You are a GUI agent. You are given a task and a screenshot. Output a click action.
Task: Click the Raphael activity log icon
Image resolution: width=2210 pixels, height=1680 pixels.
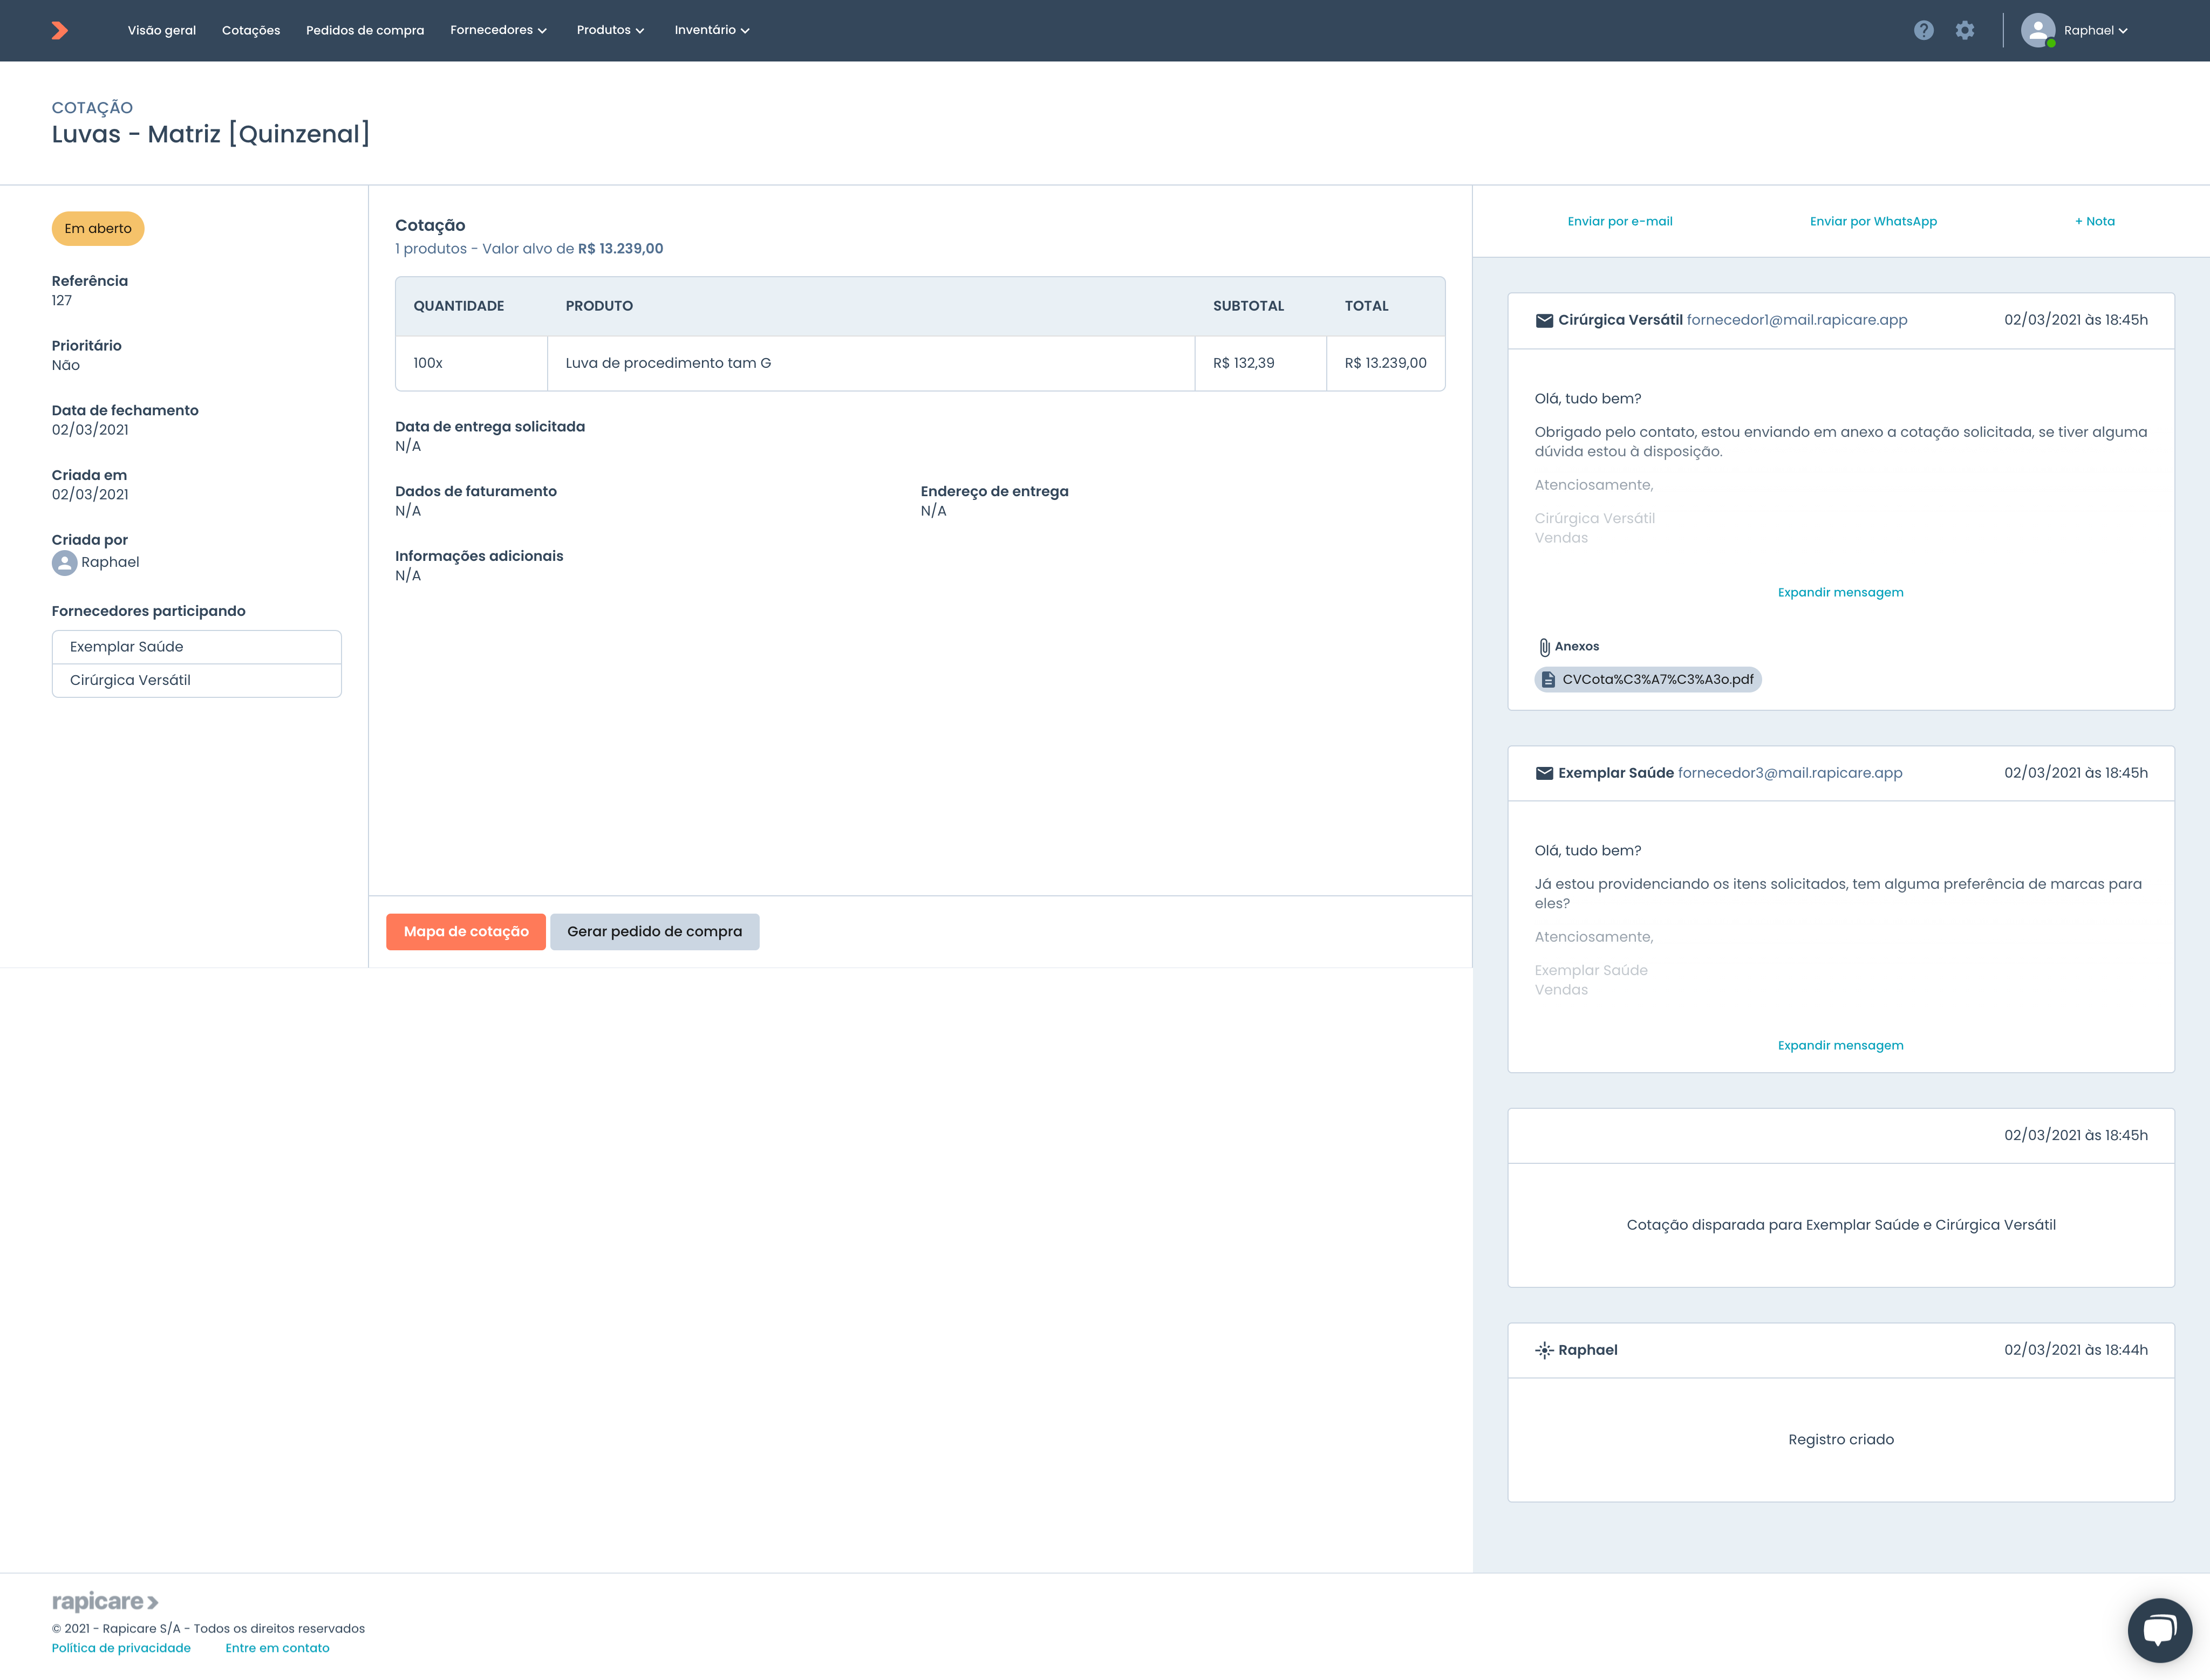[1544, 1351]
